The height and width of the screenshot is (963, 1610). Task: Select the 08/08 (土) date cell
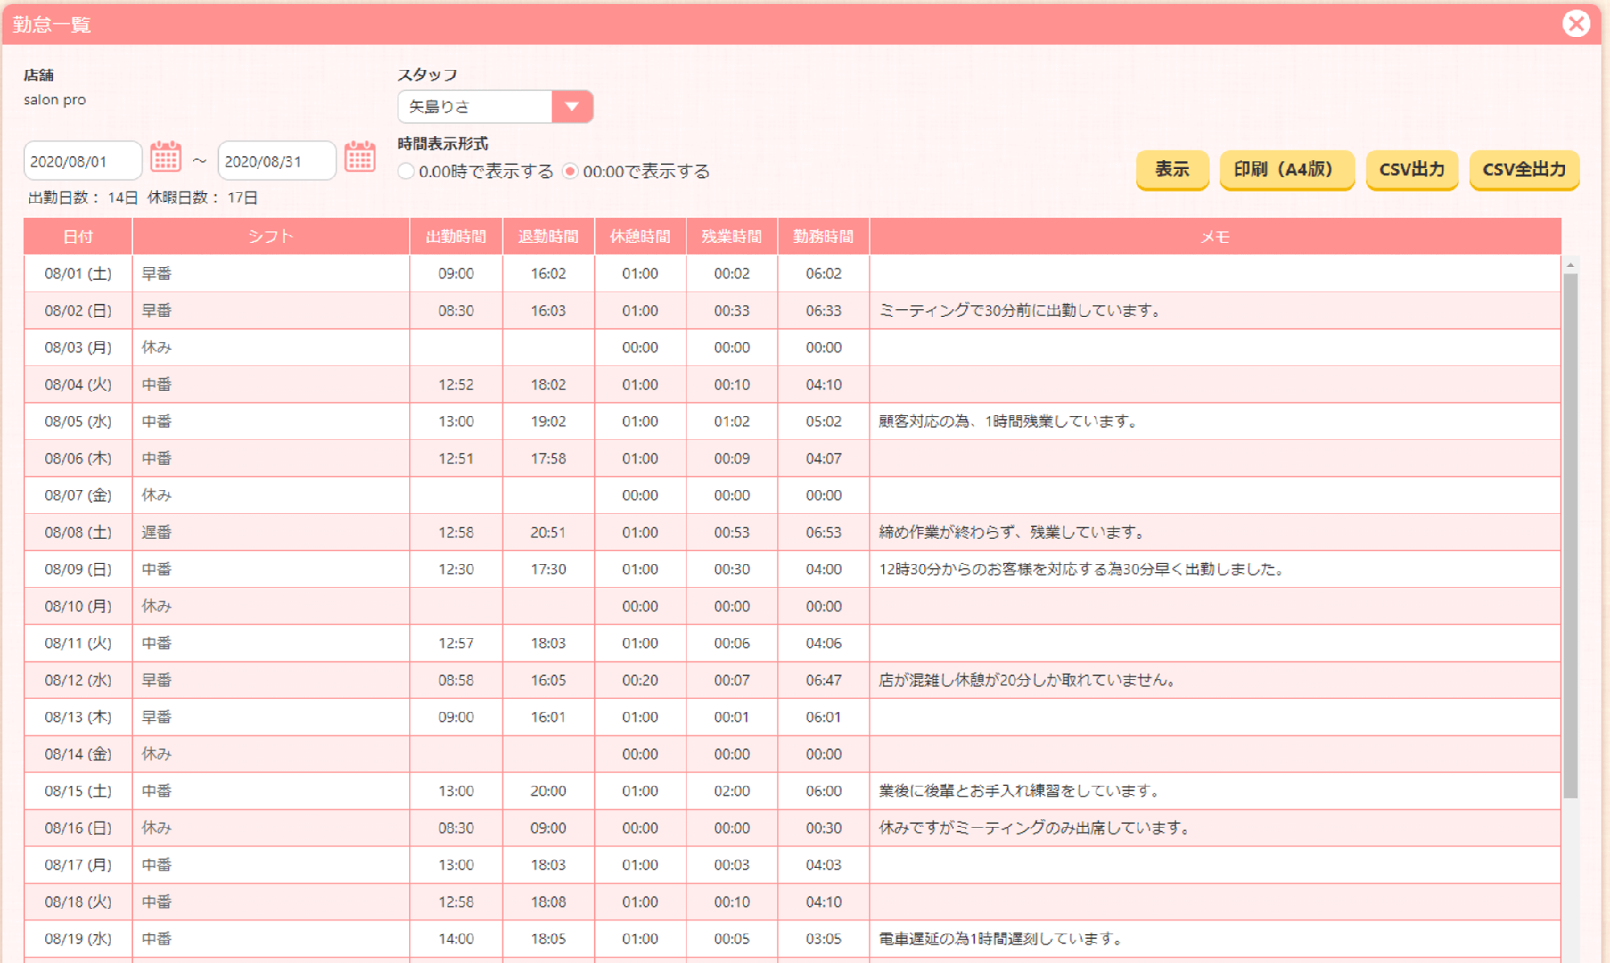pos(78,533)
